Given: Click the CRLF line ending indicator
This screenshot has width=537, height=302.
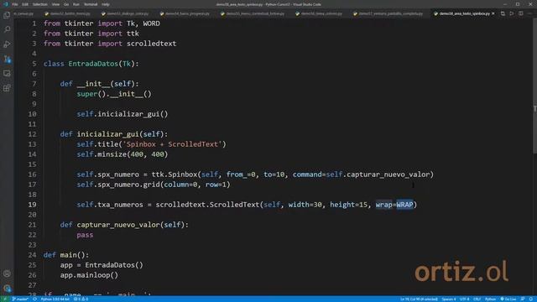Looking at the screenshot, I should tap(477, 299).
